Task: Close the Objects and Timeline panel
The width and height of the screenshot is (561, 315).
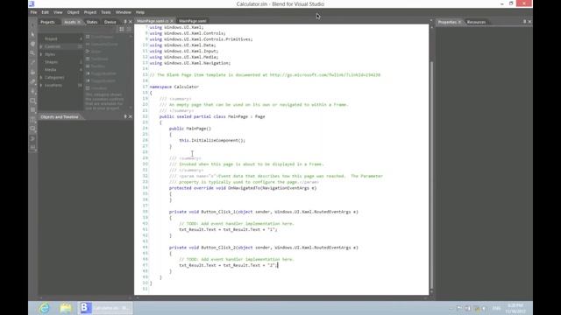Action: point(131,116)
